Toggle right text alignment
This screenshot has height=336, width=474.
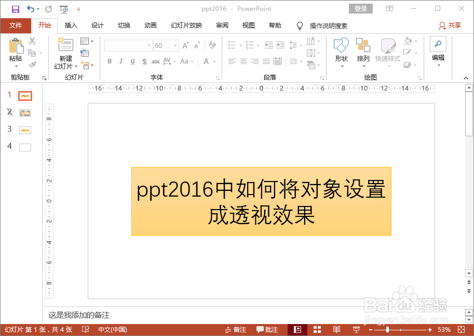click(x=255, y=61)
